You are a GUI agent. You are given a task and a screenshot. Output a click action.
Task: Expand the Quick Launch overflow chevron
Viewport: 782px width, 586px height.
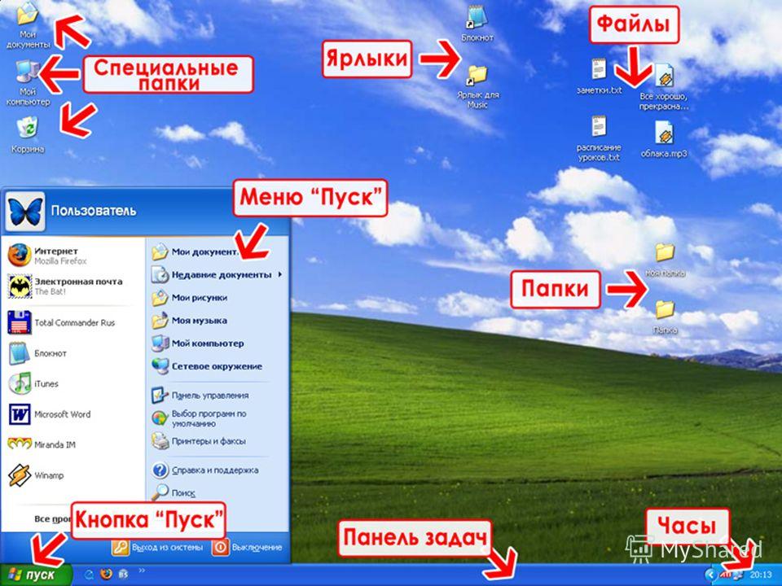pyautogui.click(x=141, y=571)
